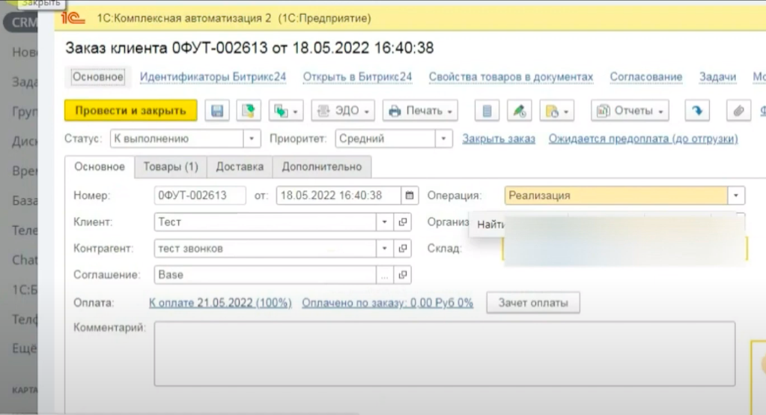Click the К оплате 21.05.2022 (100%) link
Viewport: 766px width, 415px height.
pyautogui.click(x=220, y=303)
